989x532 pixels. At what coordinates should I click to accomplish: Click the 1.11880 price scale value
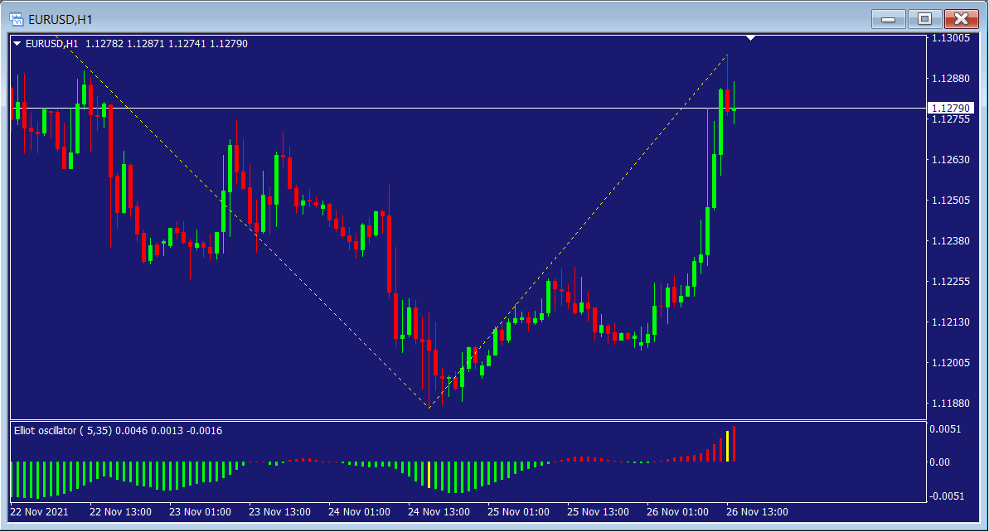950,403
